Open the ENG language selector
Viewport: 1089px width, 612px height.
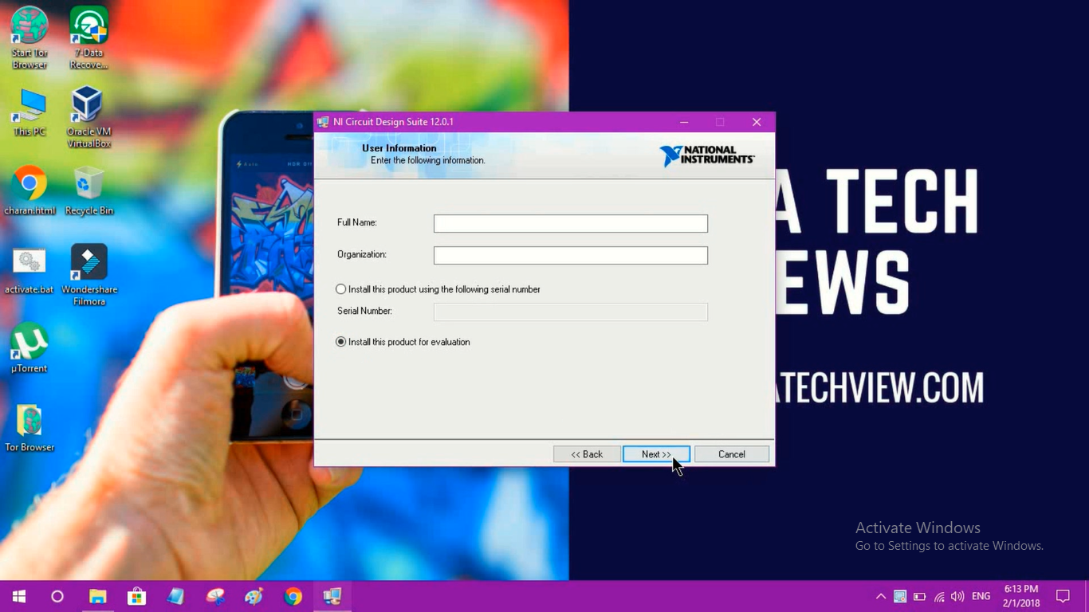coord(980,596)
